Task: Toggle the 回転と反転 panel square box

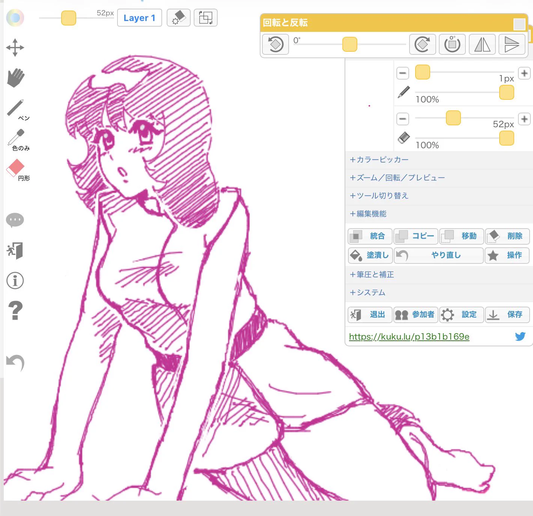Action: 519,24
